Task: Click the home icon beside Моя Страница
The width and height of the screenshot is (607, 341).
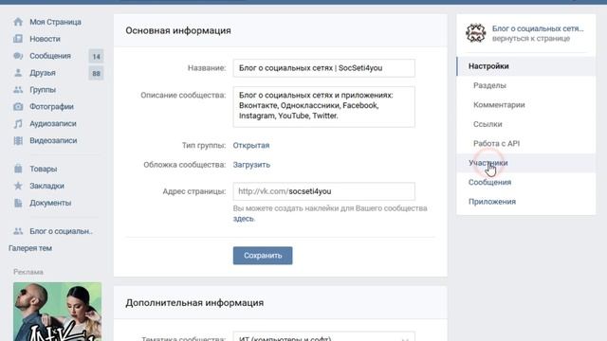Action: [18, 22]
